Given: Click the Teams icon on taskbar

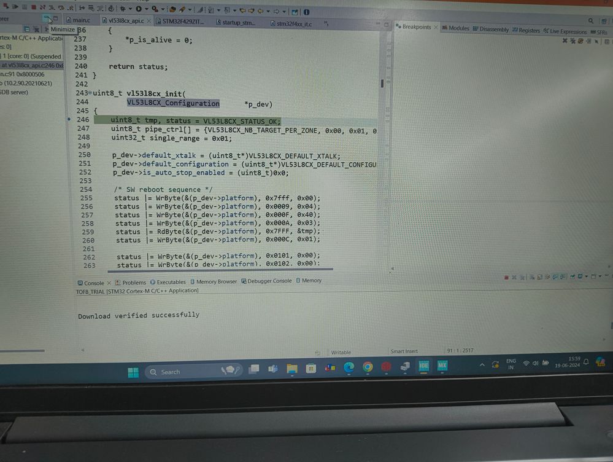Looking at the screenshot, I should pyautogui.click(x=273, y=369).
